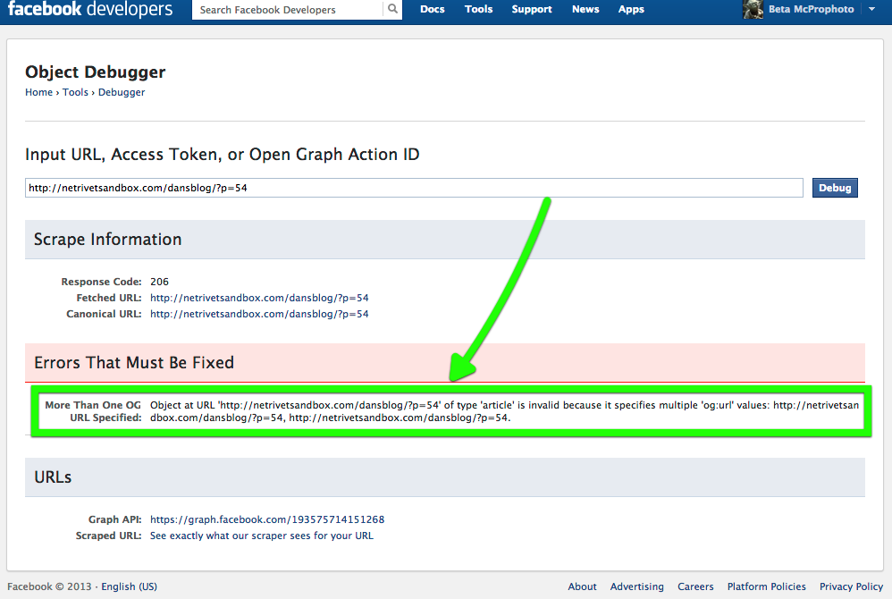
Task: Open the Privacy Policy footer link
Action: pyautogui.click(x=851, y=586)
